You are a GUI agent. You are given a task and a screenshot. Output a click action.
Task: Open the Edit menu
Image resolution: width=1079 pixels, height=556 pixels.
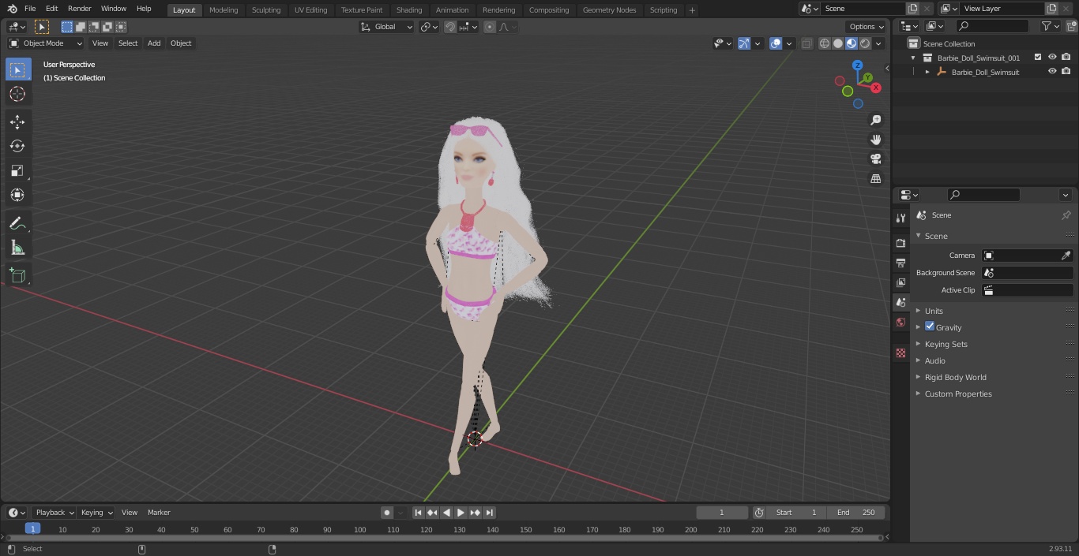51,9
